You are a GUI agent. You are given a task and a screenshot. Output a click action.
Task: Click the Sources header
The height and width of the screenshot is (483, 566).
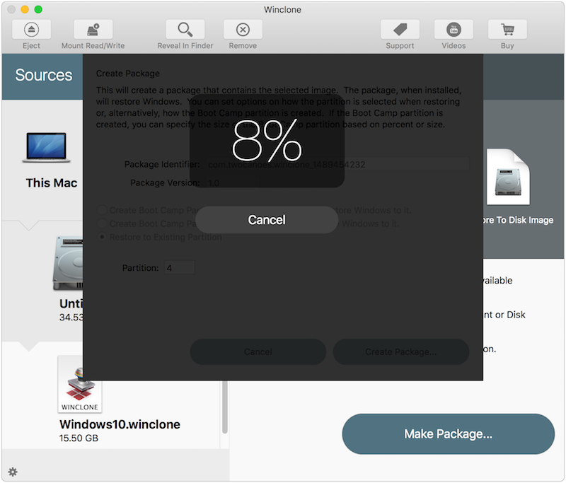[x=44, y=75]
